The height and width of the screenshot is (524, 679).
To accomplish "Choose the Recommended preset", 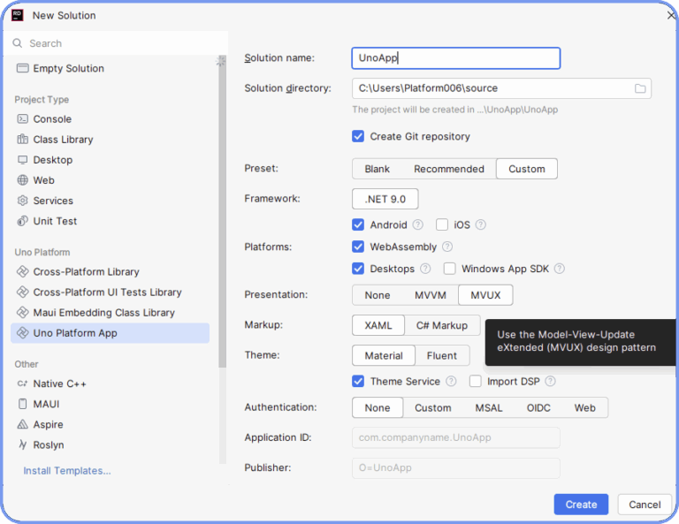I will (449, 169).
